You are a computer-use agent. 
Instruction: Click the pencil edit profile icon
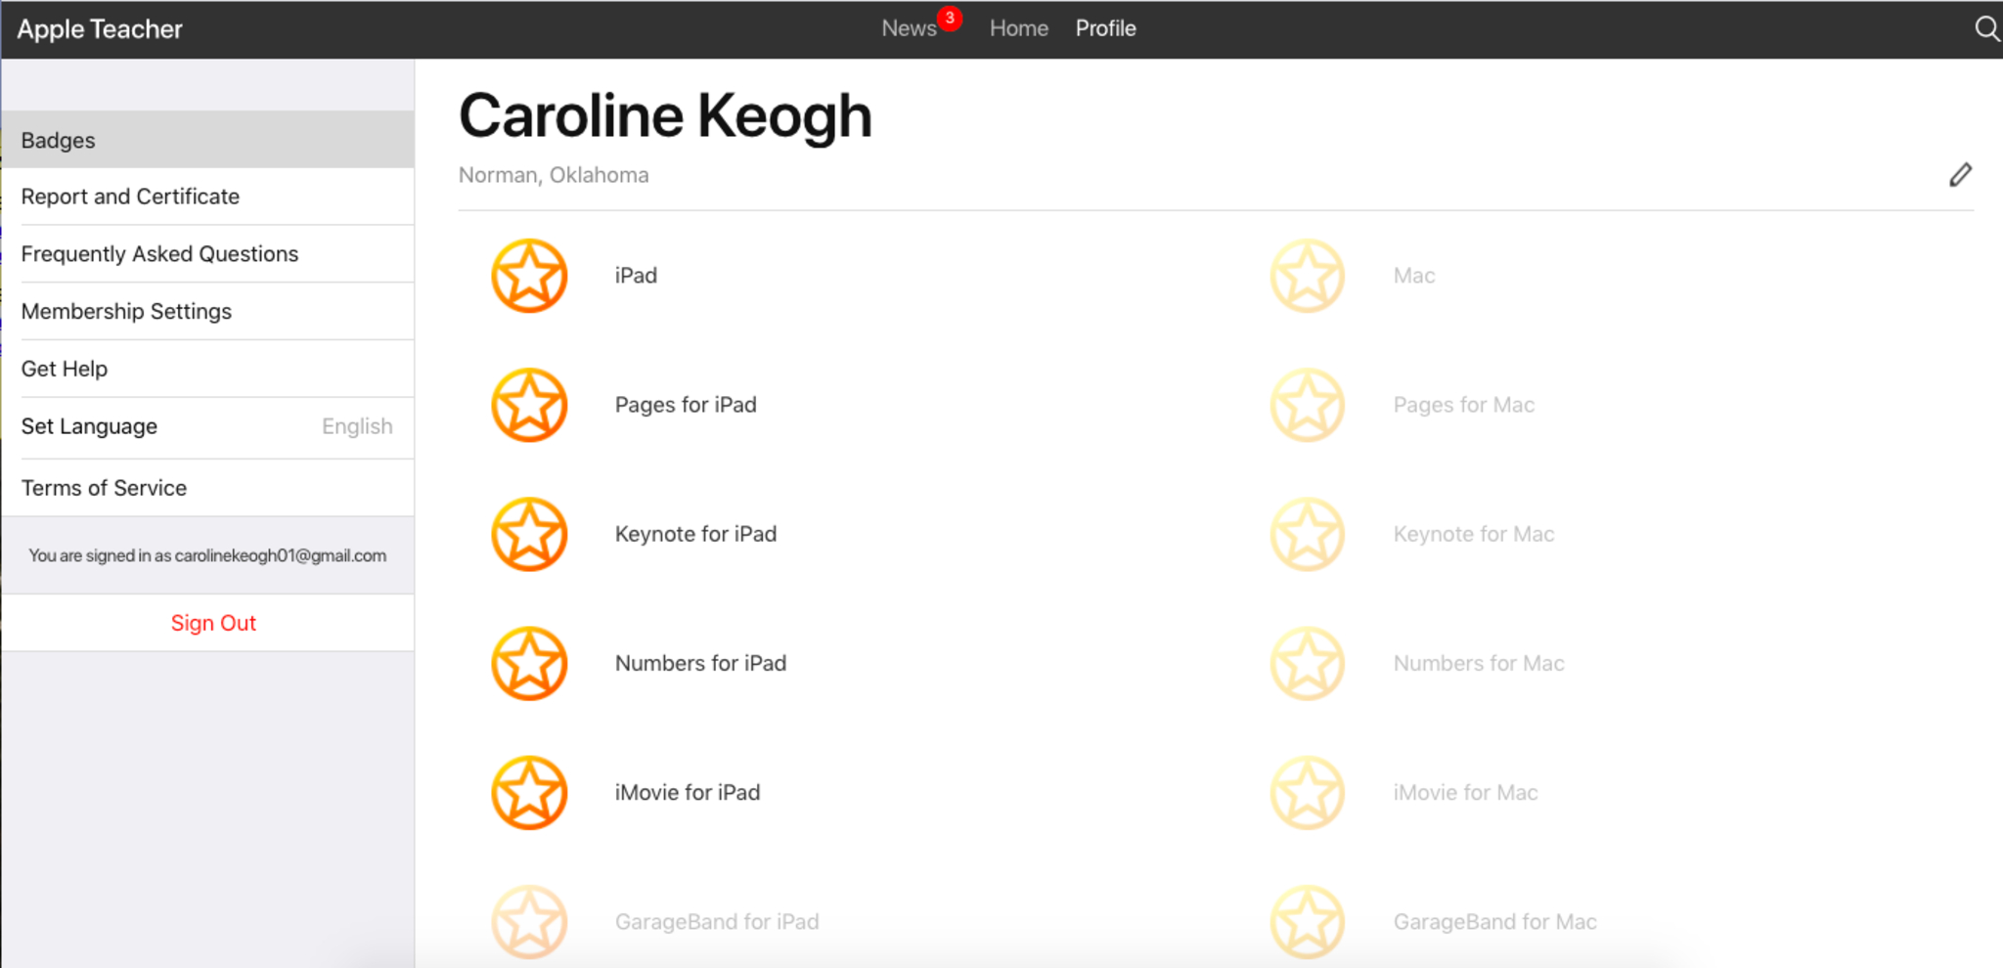coord(1960,175)
